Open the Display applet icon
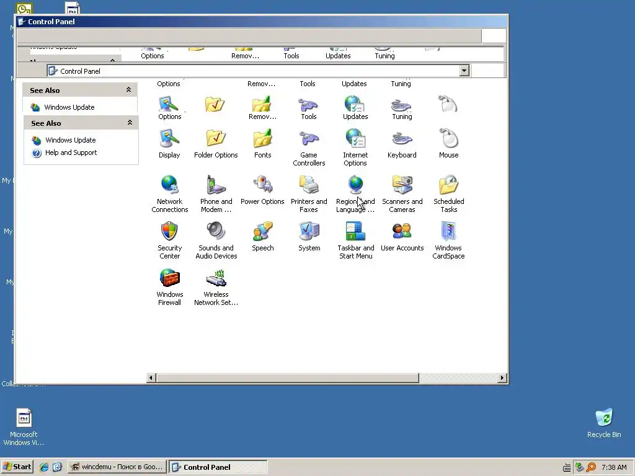Image resolution: width=635 pixels, height=476 pixels. 169,138
